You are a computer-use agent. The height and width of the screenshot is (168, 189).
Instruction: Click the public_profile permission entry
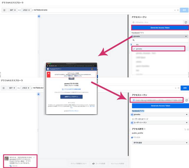coord(137,133)
